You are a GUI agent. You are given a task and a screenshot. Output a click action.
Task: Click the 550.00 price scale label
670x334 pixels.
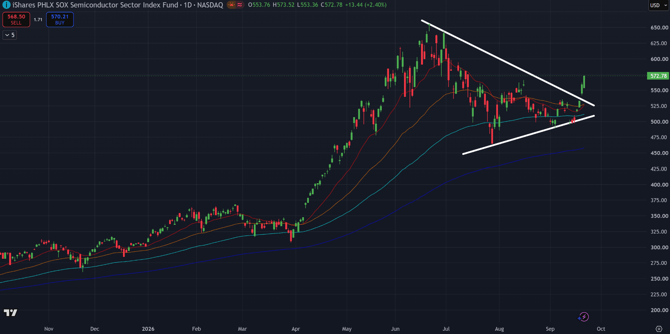(x=659, y=90)
